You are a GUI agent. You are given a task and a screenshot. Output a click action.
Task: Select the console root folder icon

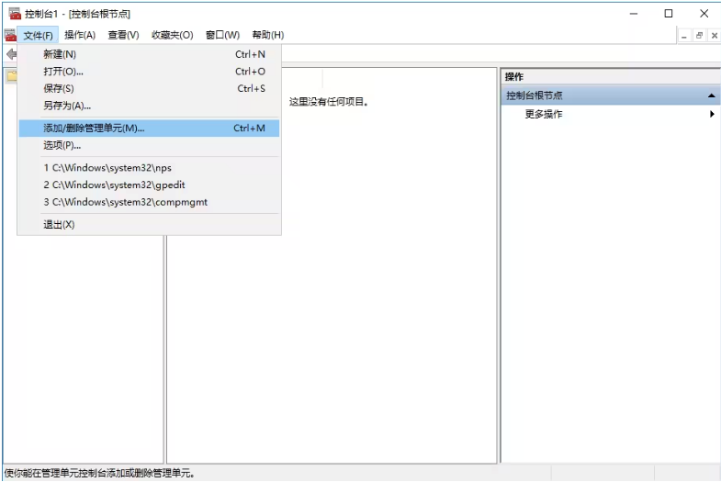pos(12,76)
